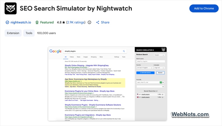Click the "MailChimp for Shopify" sitelink
The height and width of the screenshot is (126, 222).
point(95,86)
